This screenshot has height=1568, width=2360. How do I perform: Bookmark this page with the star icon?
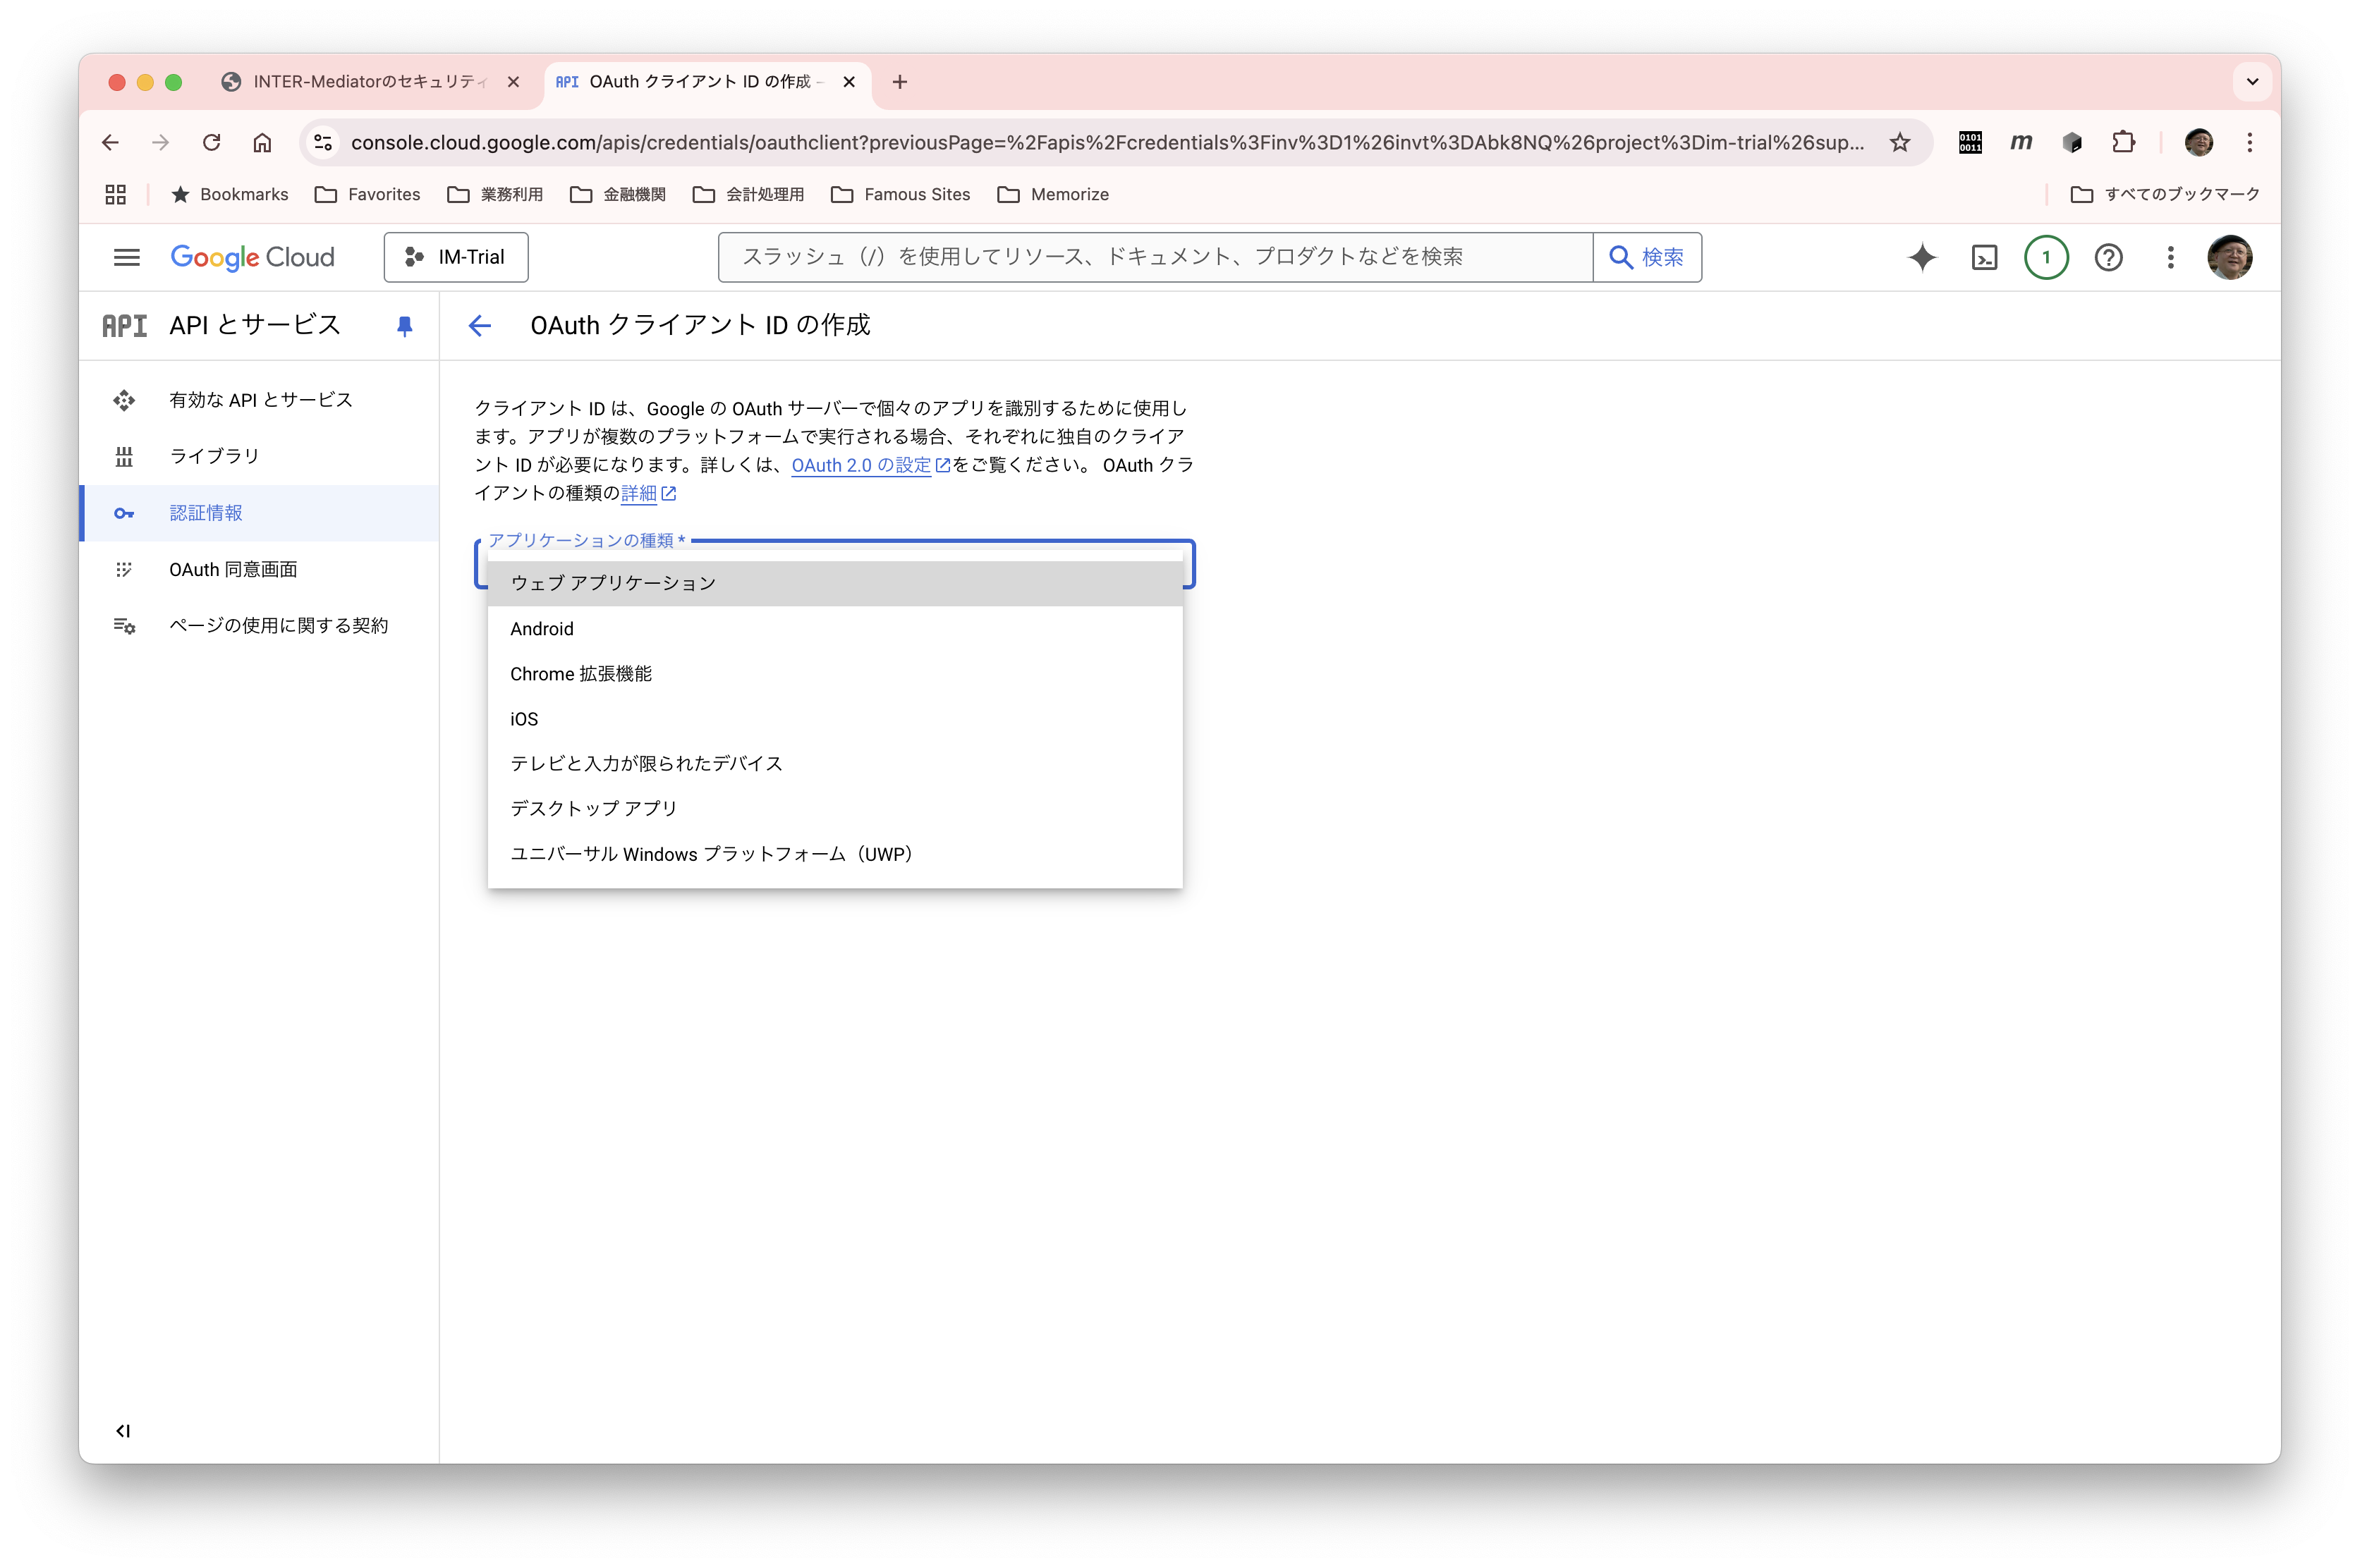tap(1900, 142)
